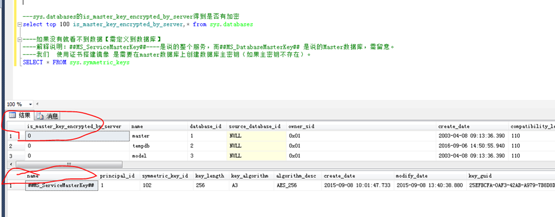Image resolution: width=555 pixels, height=217 pixels.
Task: Select the algorithm_desc column header
Action: tap(297, 176)
